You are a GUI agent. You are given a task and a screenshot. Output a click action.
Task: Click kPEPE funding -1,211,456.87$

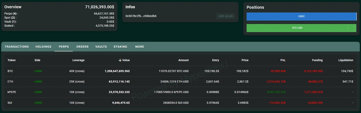313,92
